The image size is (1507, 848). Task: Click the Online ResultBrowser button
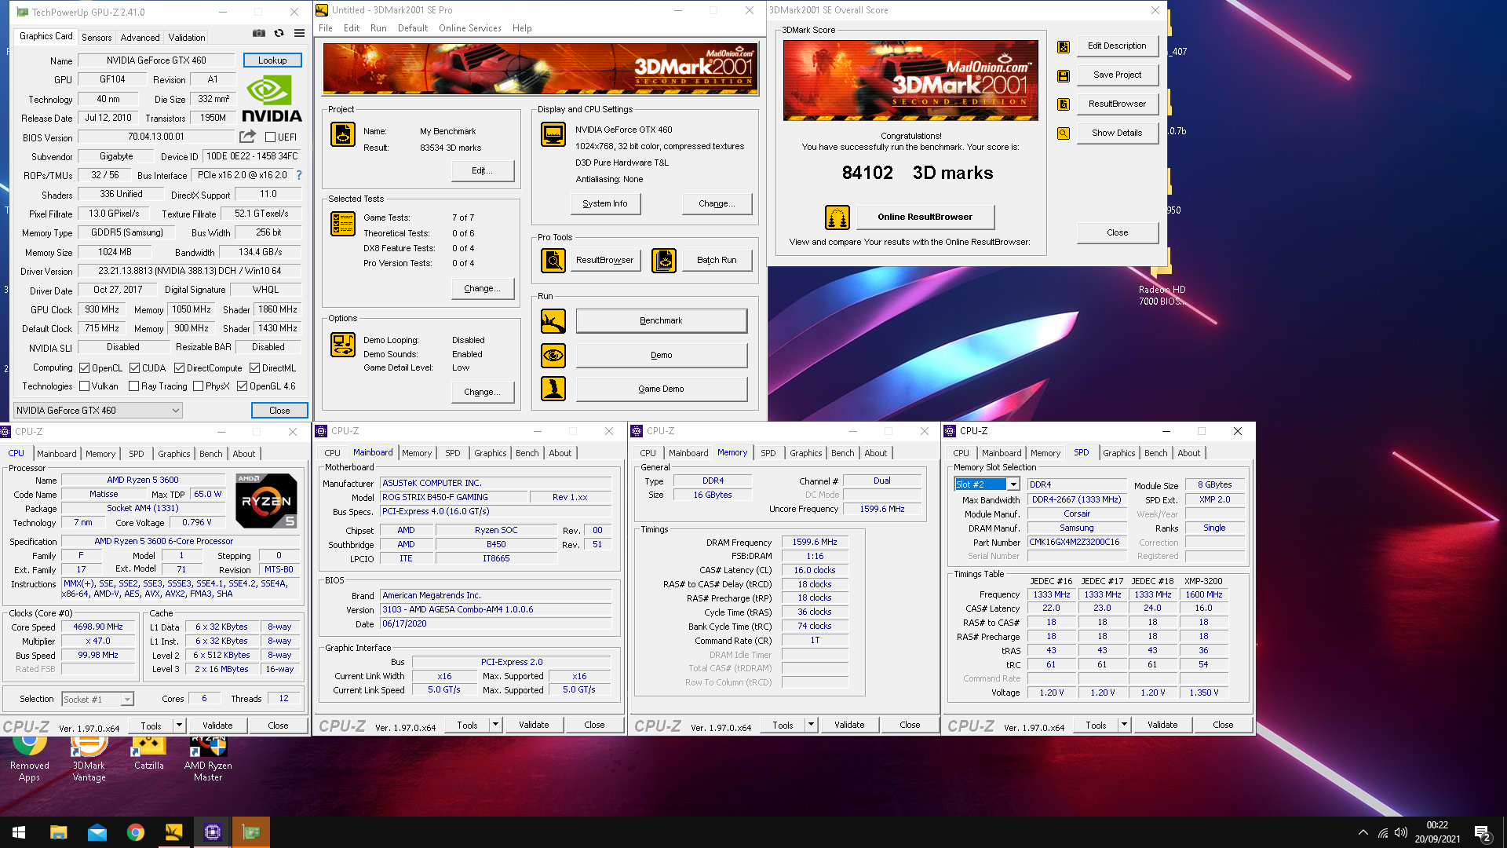[x=925, y=217]
